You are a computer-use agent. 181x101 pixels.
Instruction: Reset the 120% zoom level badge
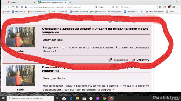[x=101, y=7]
